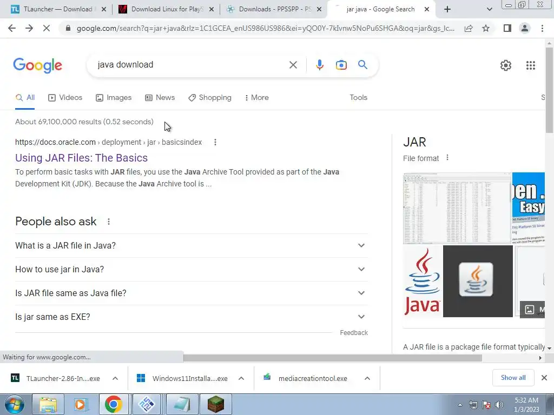Image resolution: width=554 pixels, height=415 pixels.
Task: Expand "Is JAR file same as Java file?"
Action: click(191, 293)
